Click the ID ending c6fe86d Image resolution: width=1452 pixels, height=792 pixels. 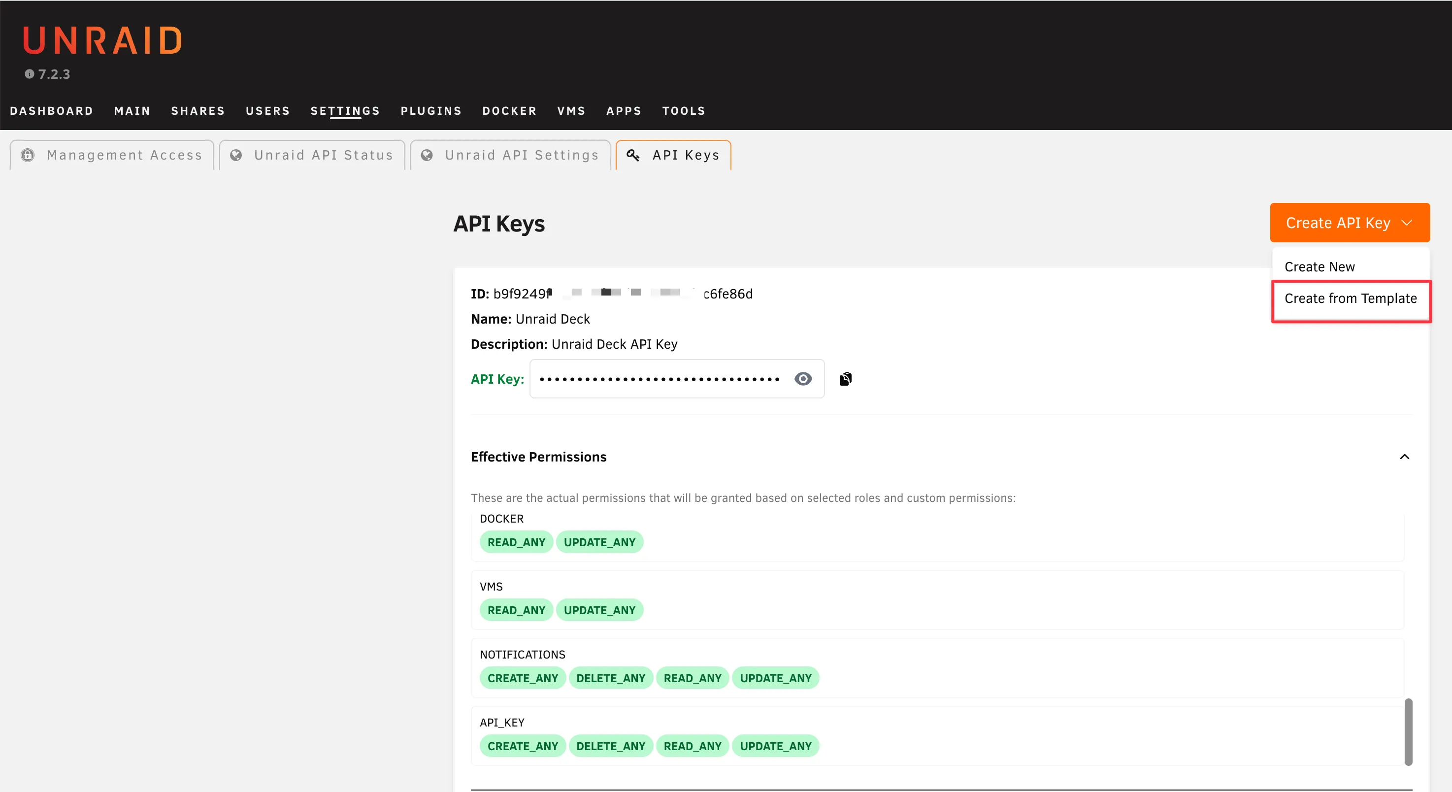[727, 294]
